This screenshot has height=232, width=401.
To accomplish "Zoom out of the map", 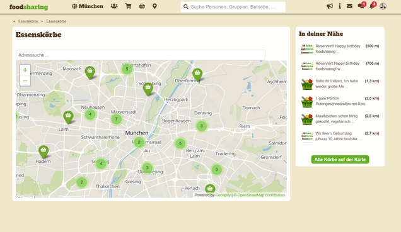I will pyautogui.click(x=25, y=81).
